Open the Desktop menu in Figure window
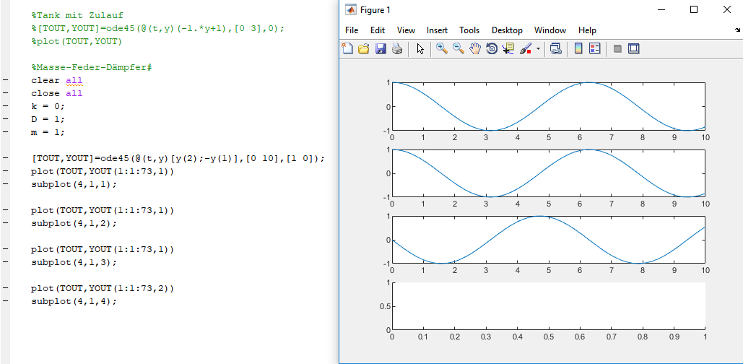 point(507,30)
